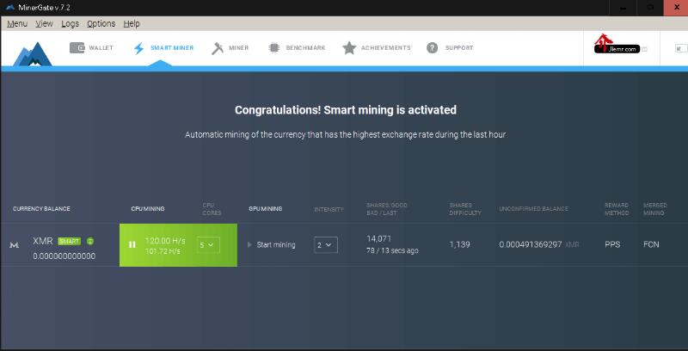Click the MERGED MINING column header
Screen dimensions: 688x351
point(655,209)
